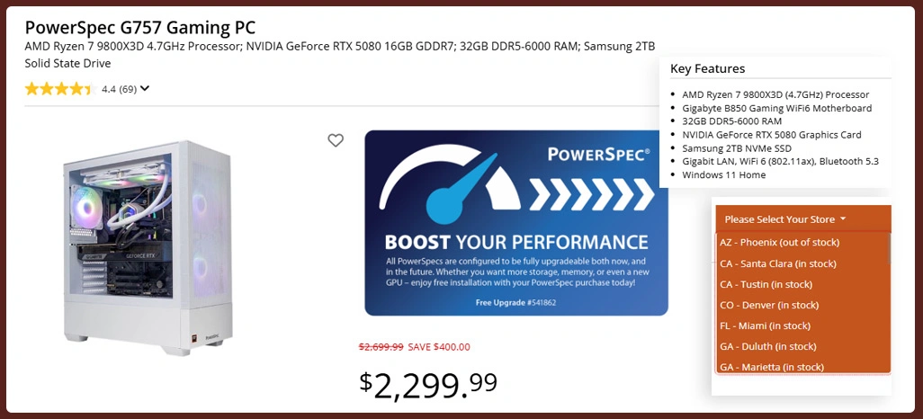Viewport: 923px width, 419px height.
Task: Open the Please Select Your Store dropdown
Action: (785, 219)
